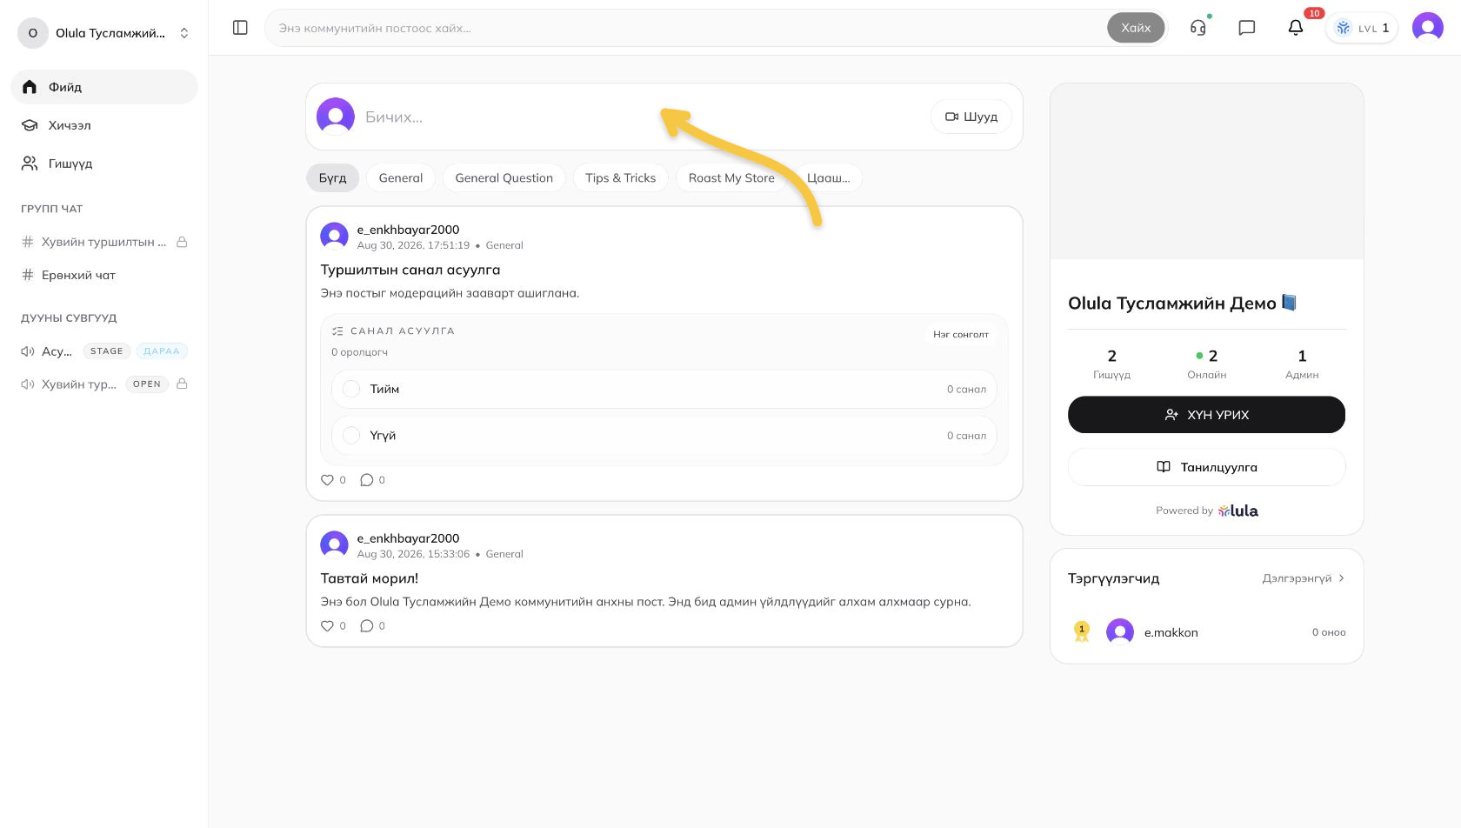Go to Фийд in sidebar
The width and height of the screenshot is (1461, 828).
tap(104, 87)
